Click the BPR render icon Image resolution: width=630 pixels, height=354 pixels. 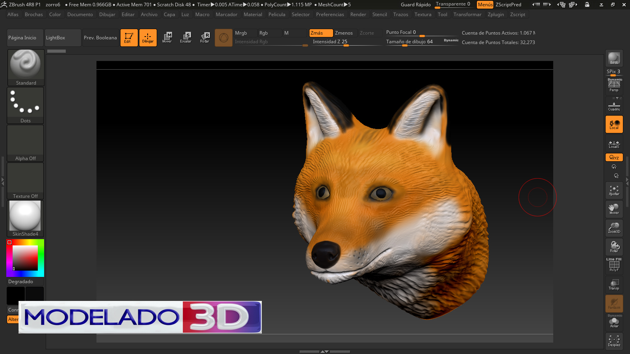(614, 59)
